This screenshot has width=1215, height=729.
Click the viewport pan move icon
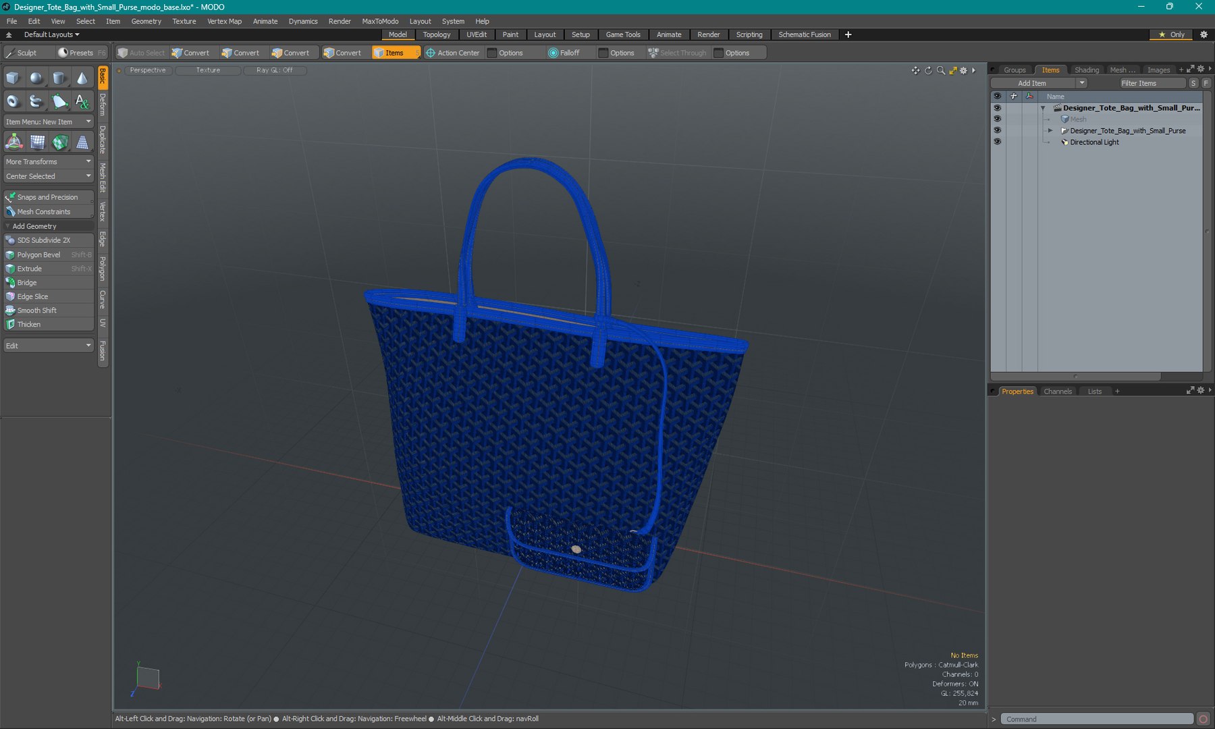coord(915,70)
